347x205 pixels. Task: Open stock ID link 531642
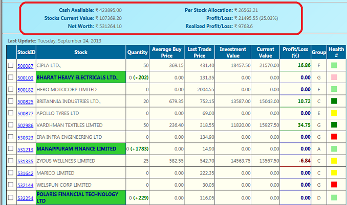pos(26,173)
